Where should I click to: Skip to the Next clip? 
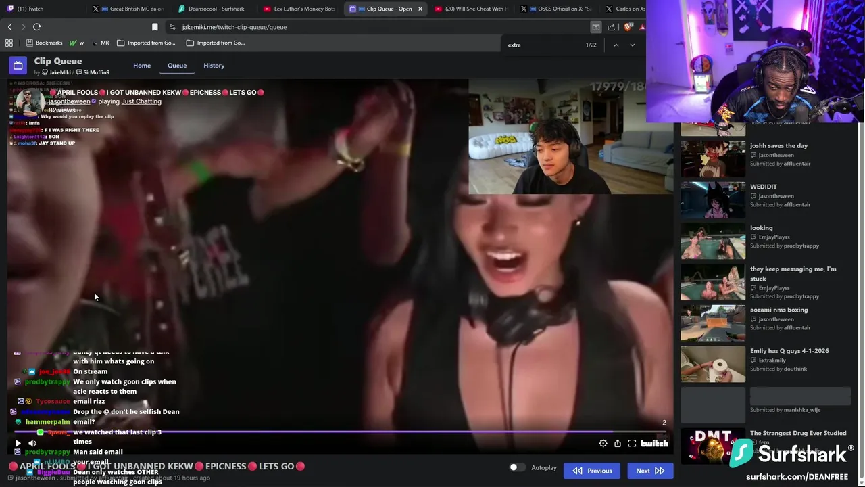[650, 471]
